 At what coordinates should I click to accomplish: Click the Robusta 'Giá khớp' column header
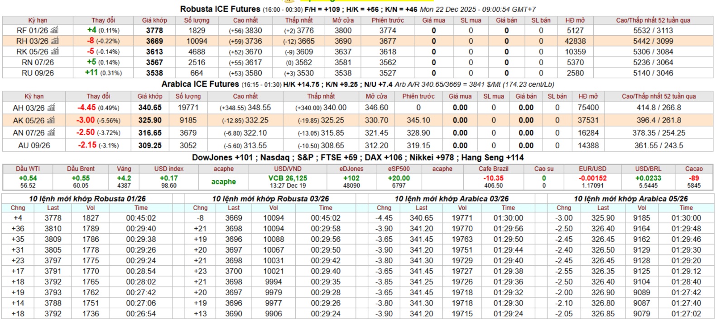point(154,20)
